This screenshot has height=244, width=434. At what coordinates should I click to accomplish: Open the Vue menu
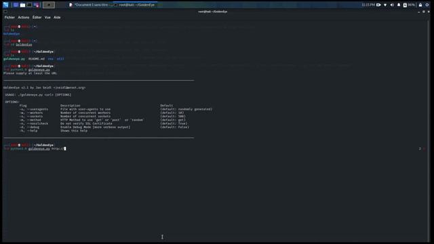[47, 17]
